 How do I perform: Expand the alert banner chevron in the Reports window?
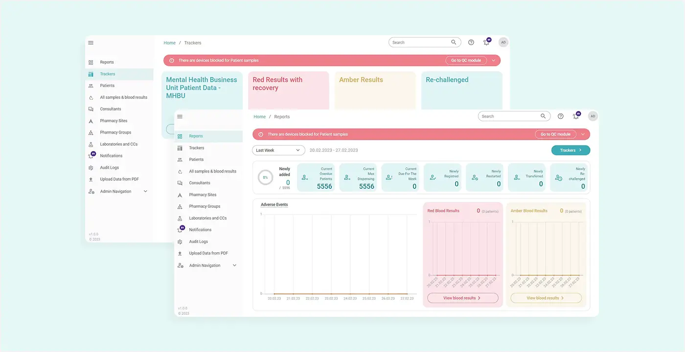583,134
